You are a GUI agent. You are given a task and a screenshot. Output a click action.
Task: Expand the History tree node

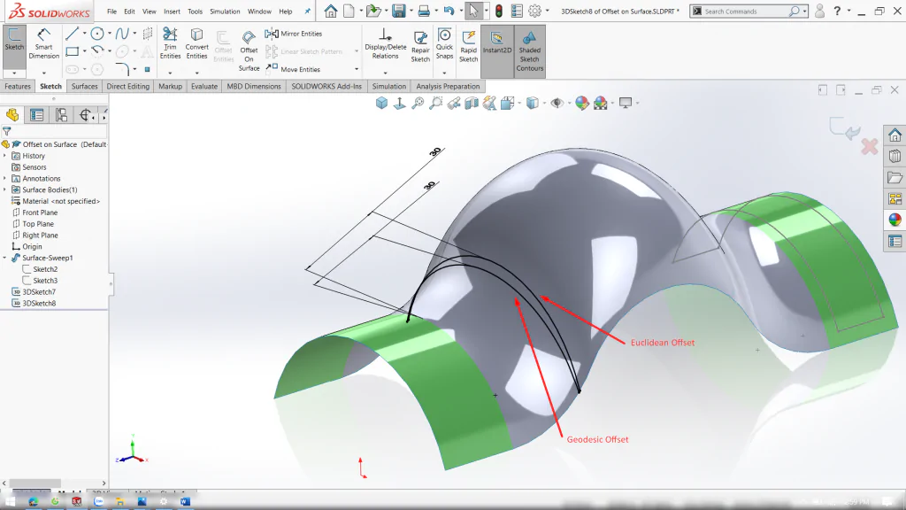point(5,156)
